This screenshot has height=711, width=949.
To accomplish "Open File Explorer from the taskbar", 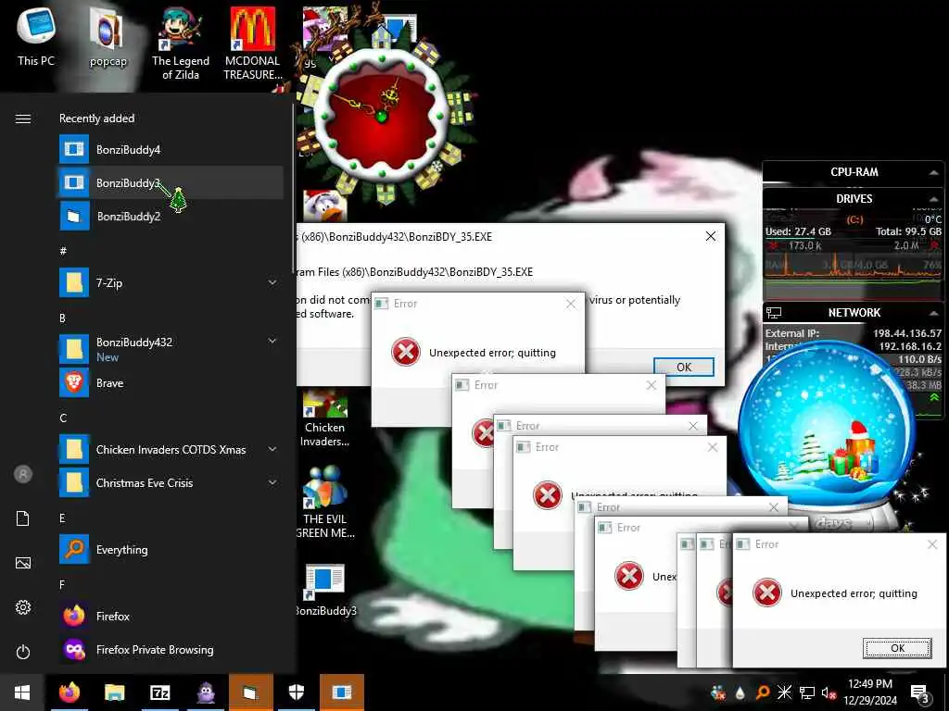I will coord(114,692).
